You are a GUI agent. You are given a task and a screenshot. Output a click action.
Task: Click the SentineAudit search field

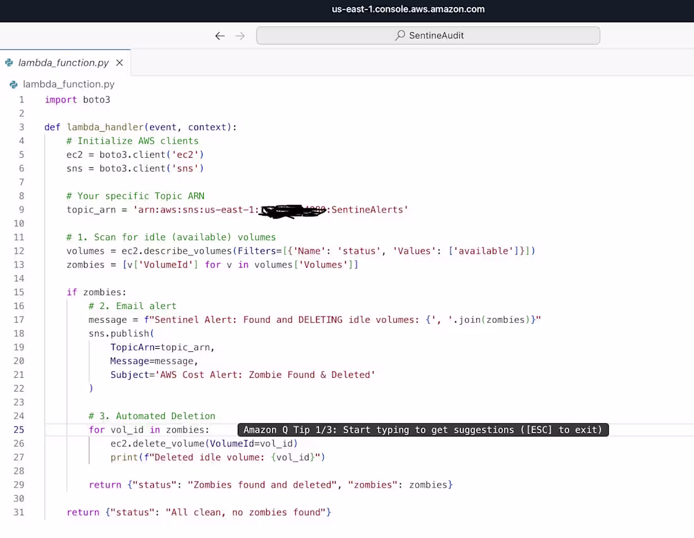[428, 35]
